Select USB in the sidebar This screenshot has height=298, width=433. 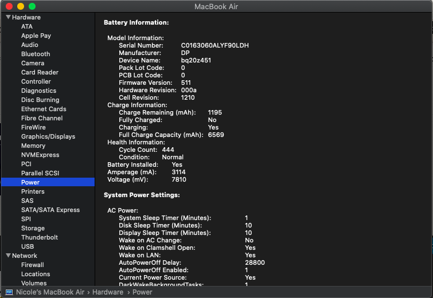pyautogui.click(x=28, y=246)
